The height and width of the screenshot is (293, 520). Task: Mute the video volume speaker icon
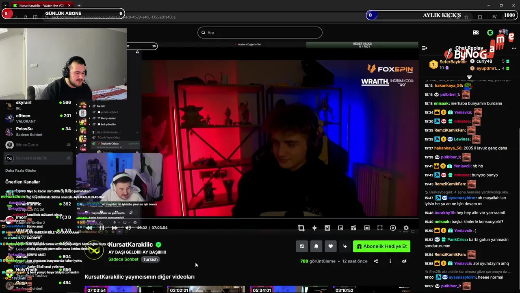128,228
